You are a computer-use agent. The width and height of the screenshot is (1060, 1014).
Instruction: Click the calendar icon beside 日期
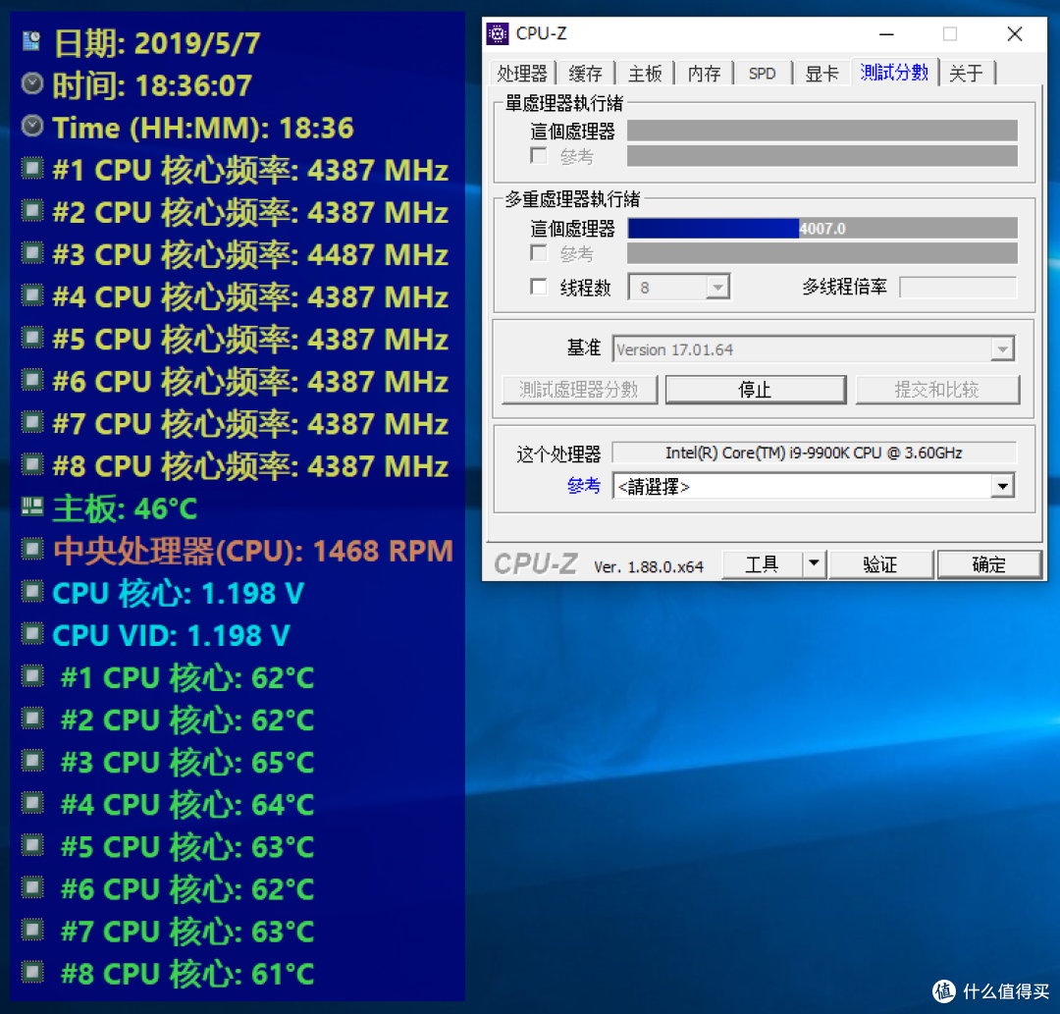pyautogui.click(x=31, y=41)
